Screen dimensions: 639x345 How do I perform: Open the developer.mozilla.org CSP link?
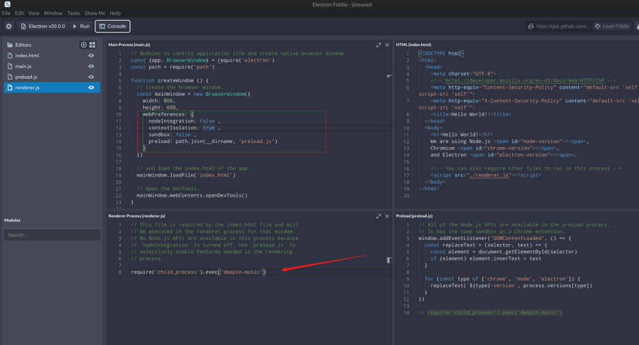(x=524, y=80)
